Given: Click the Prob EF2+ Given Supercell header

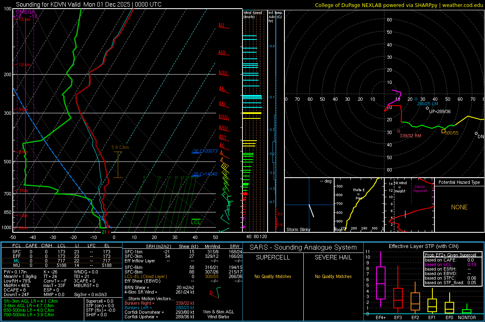Looking at the screenshot, I should click(x=450, y=255).
